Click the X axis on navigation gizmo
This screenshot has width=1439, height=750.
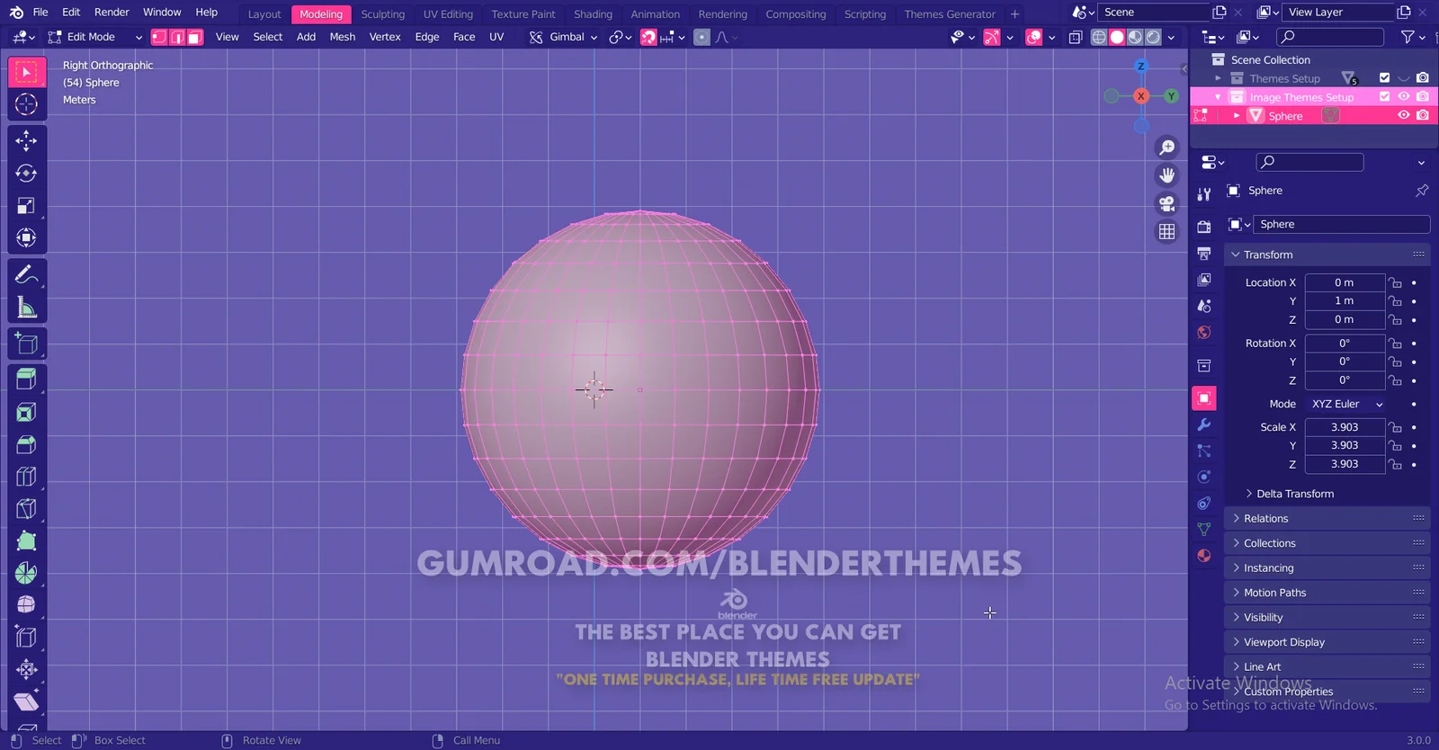click(1141, 96)
